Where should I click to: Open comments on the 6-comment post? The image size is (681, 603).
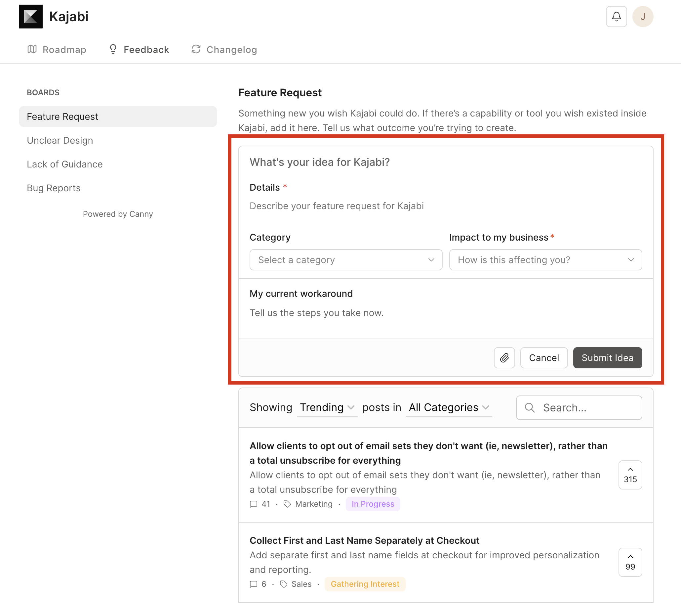(258, 584)
